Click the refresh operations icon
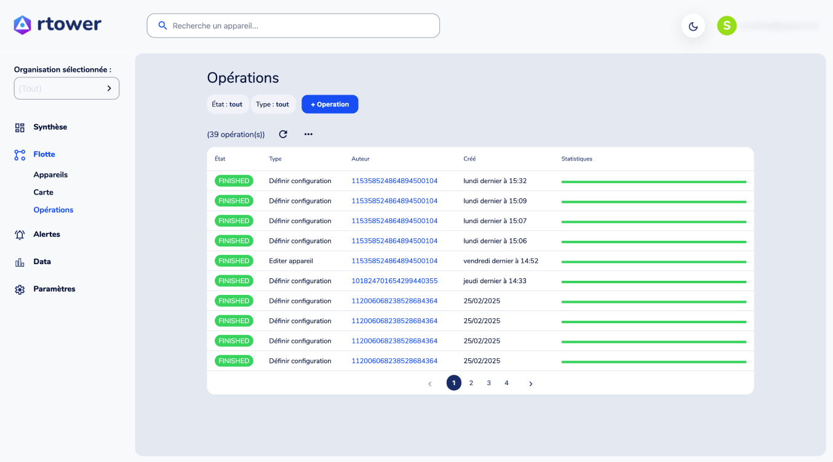Image resolution: width=833 pixels, height=462 pixels. pos(283,134)
